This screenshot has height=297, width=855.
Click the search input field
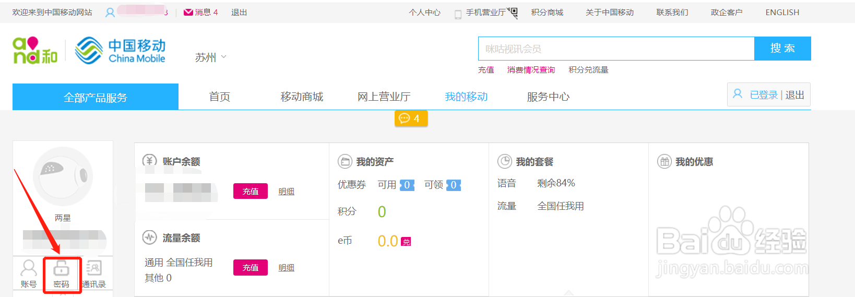[x=616, y=49]
